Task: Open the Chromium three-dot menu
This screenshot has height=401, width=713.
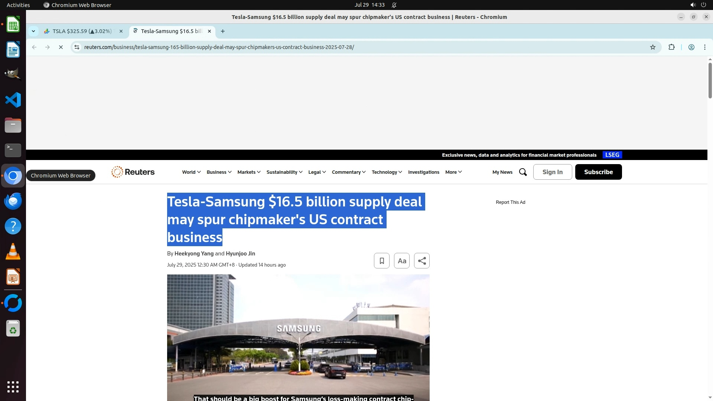Action: click(704, 47)
